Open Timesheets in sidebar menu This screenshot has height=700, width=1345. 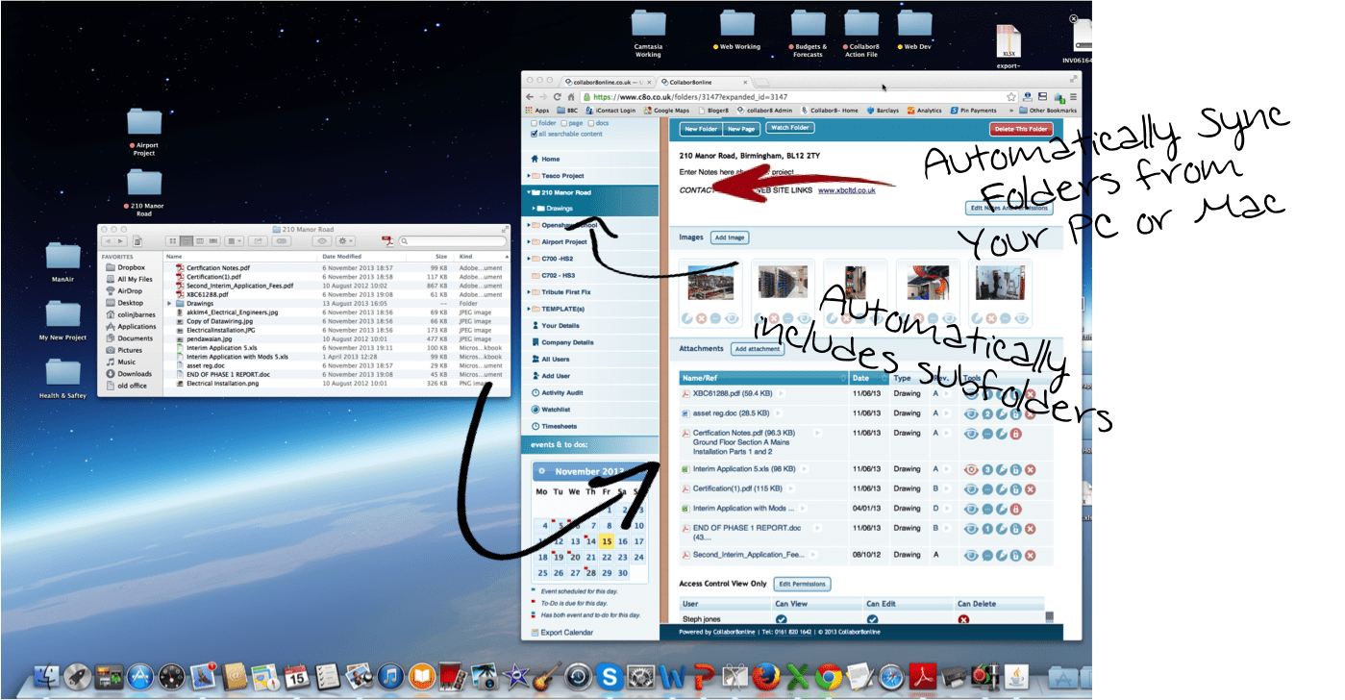tap(558, 425)
